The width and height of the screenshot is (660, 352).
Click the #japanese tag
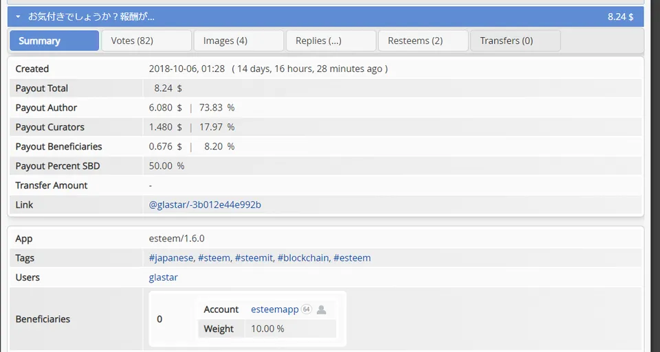coord(171,258)
